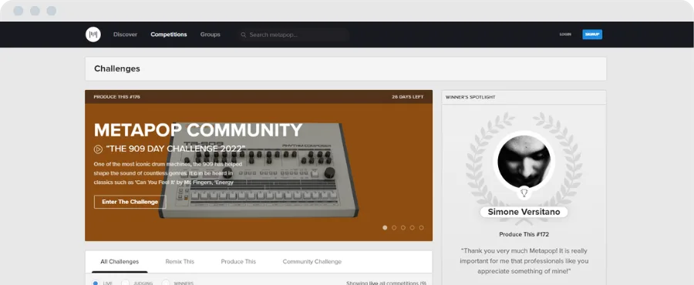Click the WINNER'S SPOTLIGHT header
Image resolution: width=694 pixels, height=285 pixels.
click(x=470, y=97)
